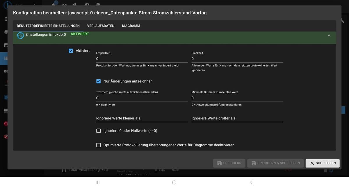Enable Ignoriere 0 oder Nullwerte checkbox

click(99, 131)
